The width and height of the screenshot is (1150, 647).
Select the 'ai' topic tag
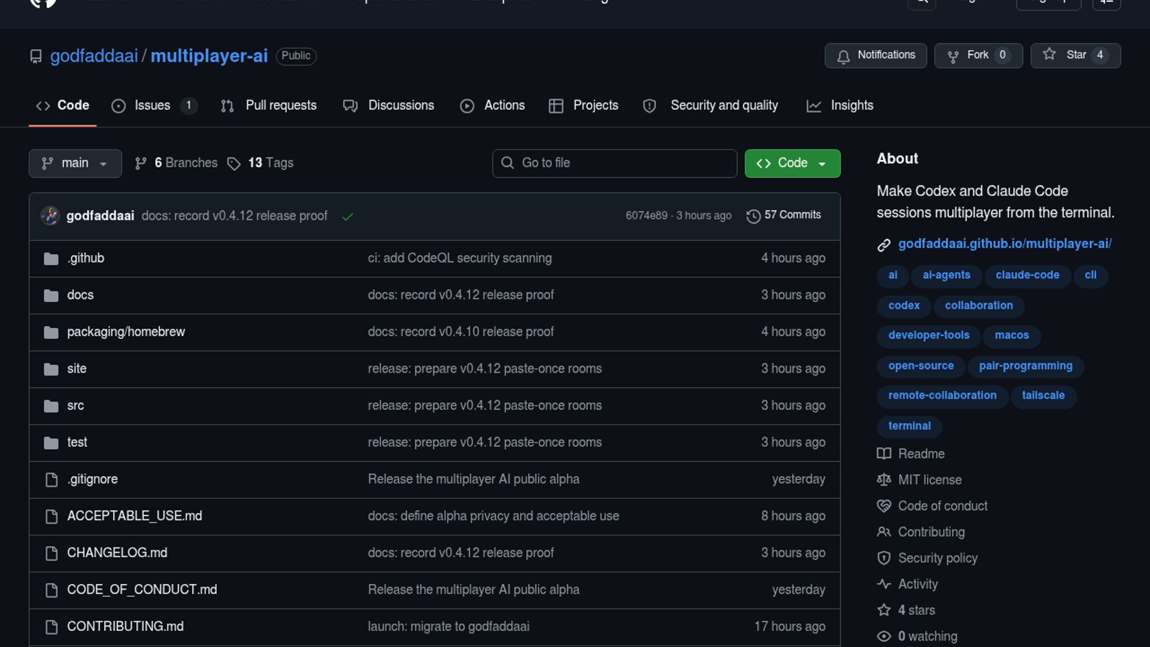click(893, 276)
